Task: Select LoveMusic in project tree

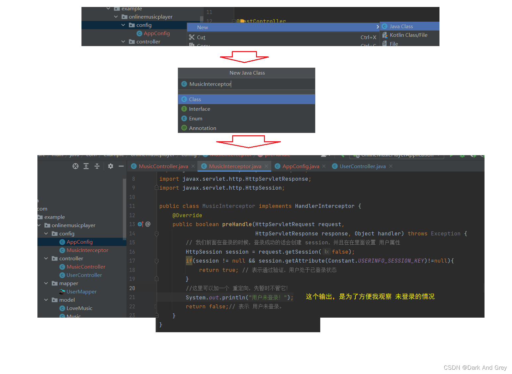Action: [x=79, y=308]
